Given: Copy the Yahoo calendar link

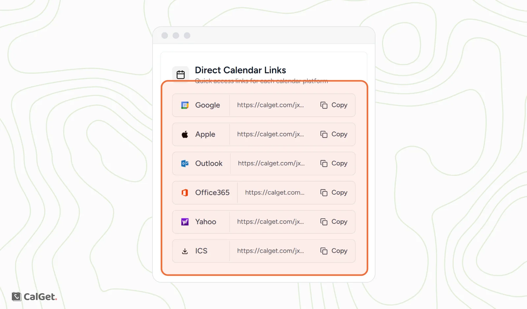Looking at the screenshot, I should tap(334, 222).
